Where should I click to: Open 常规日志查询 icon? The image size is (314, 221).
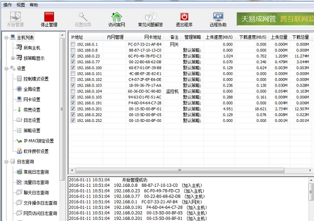[x=19, y=171]
